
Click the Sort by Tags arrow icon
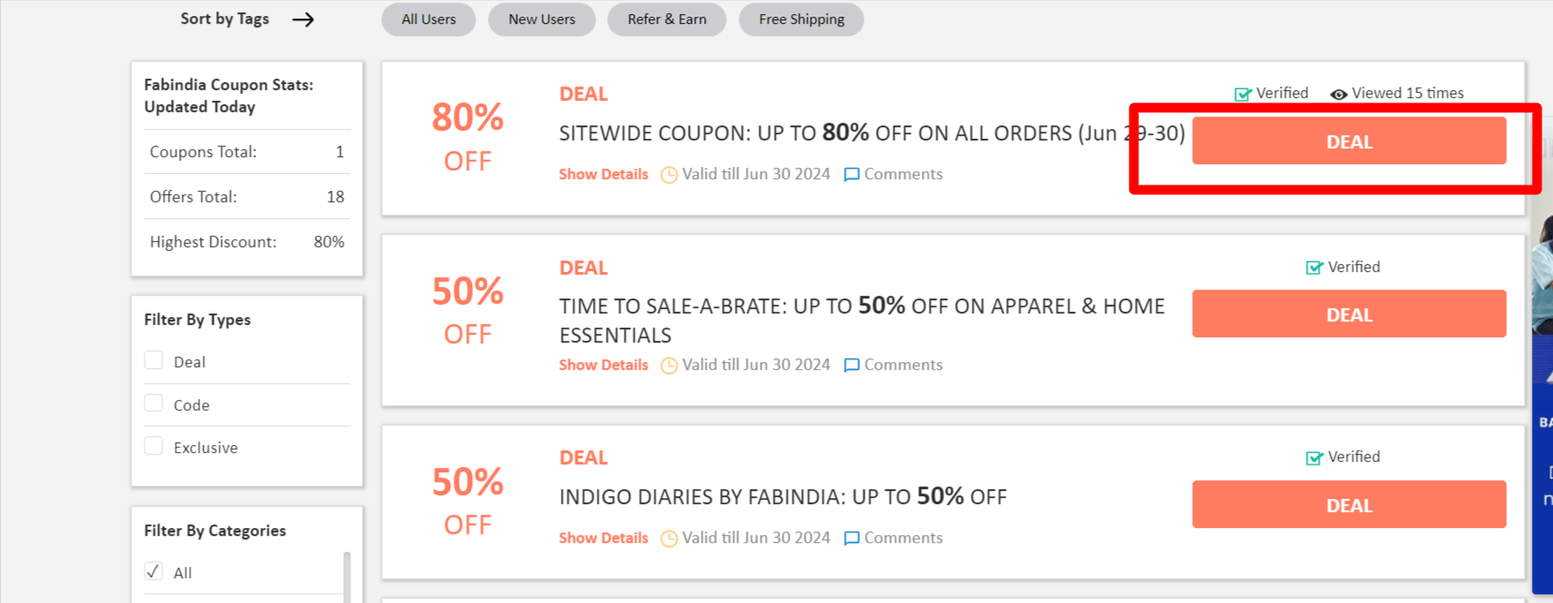click(303, 19)
